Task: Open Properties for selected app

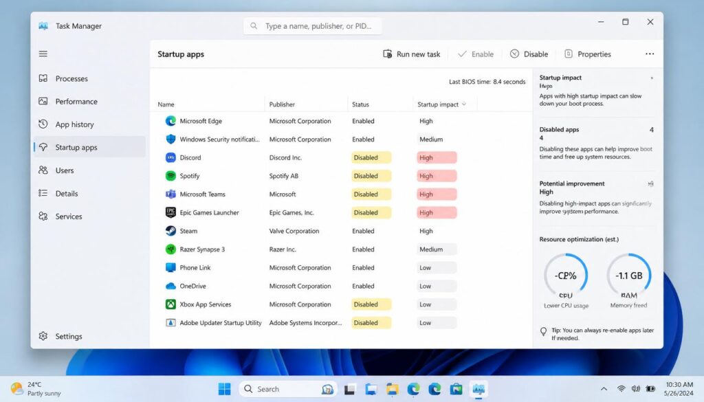Action: coord(587,54)
